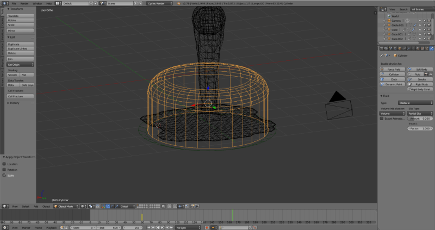Jump to first frame in timeline
The width and height of the screenshot is (435, 230).
pyautogui.click(x=148, y=227)
